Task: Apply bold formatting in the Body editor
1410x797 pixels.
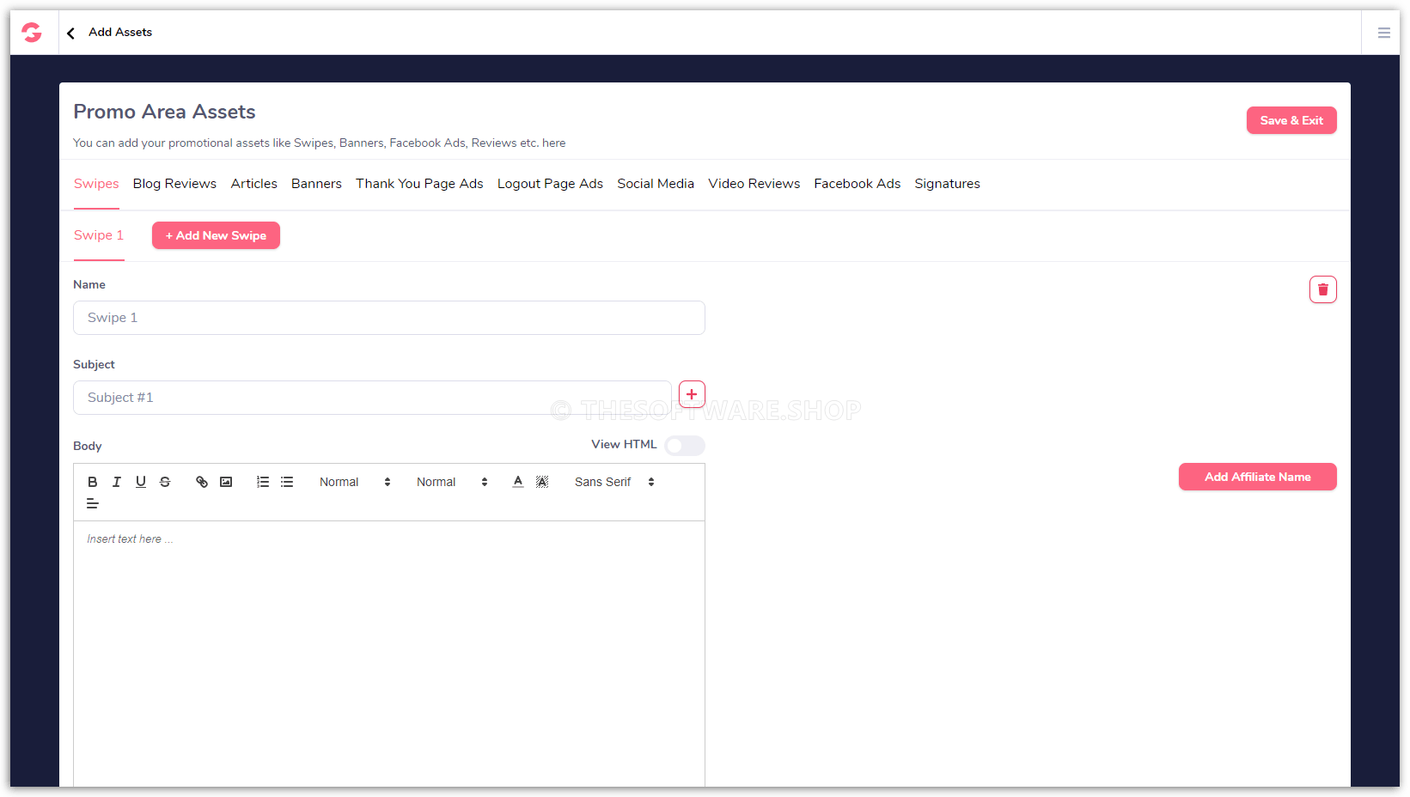Action: click(92, 482)
